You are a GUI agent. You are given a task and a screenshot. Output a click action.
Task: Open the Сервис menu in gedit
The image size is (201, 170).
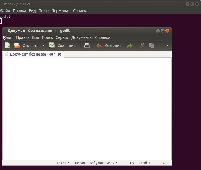click(62, 37)
